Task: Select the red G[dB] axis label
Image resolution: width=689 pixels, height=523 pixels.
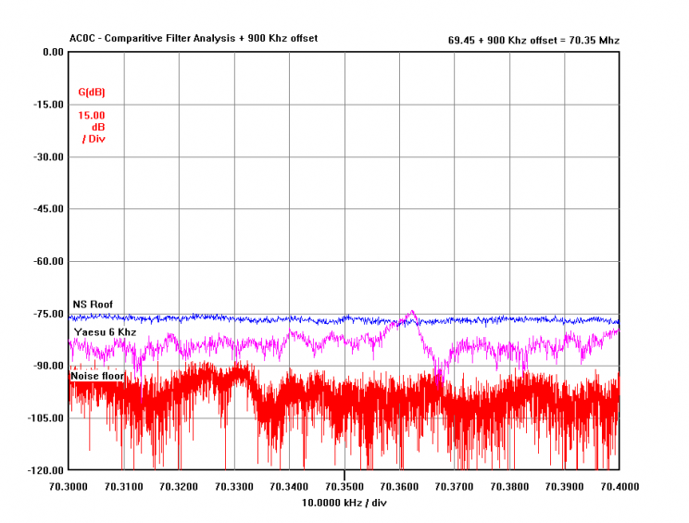Action: pyautogui.click(x=92, y=93)
